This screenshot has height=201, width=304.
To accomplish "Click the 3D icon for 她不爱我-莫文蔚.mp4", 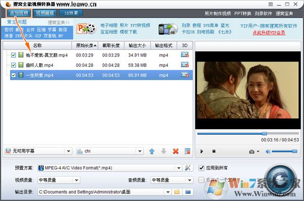I will [184, 55].
